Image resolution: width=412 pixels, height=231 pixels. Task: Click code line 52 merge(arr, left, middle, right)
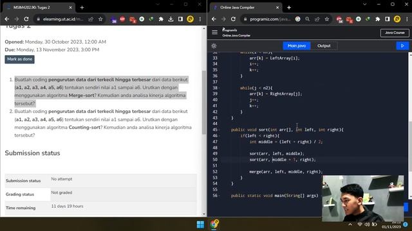pyautogui.click(x=286, y=171)
